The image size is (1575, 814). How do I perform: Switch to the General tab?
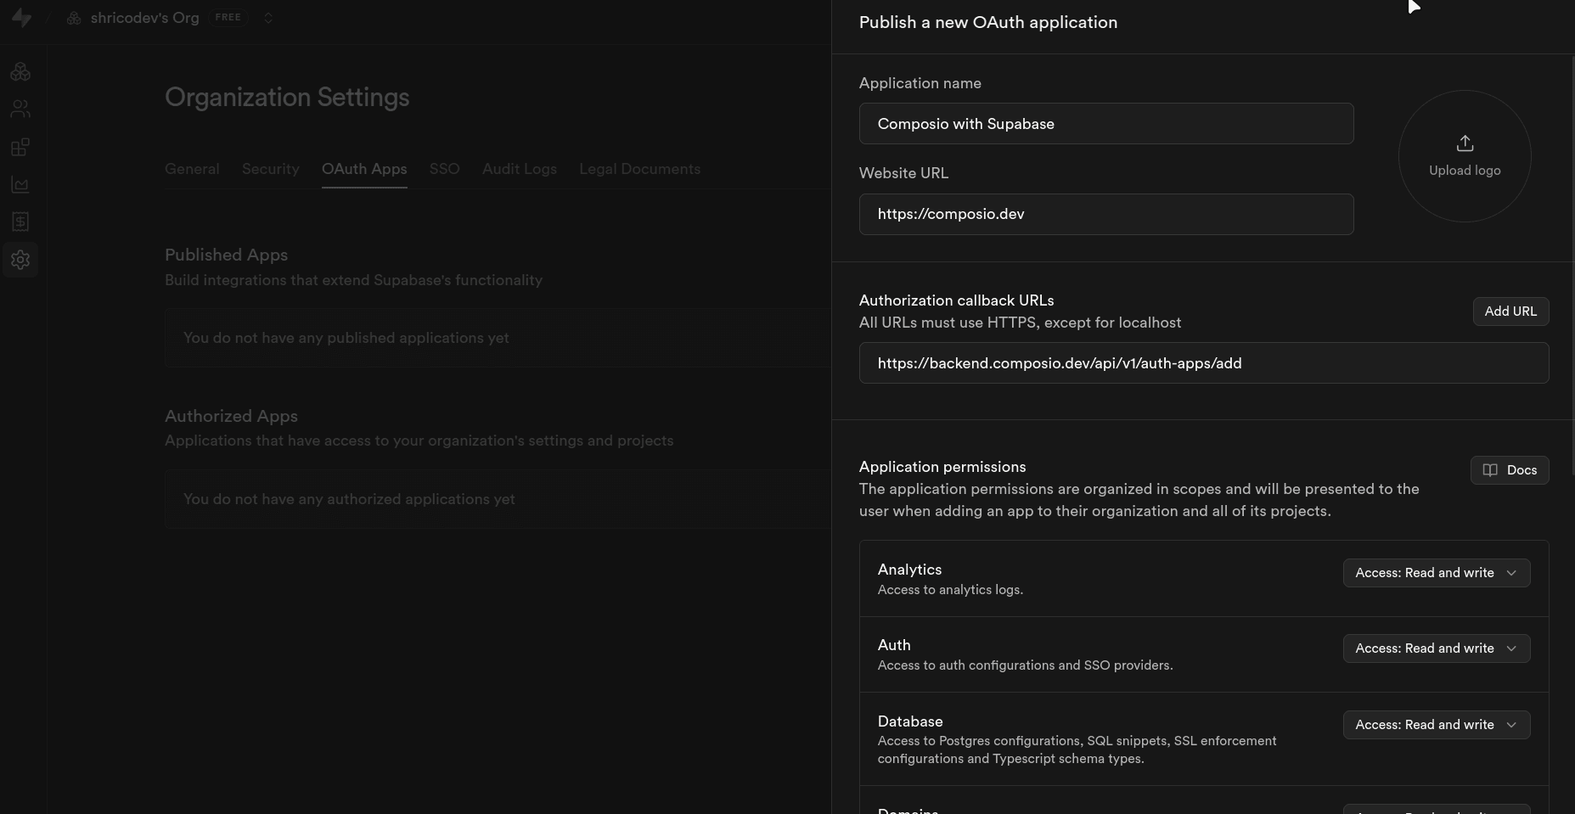(192, 169)
